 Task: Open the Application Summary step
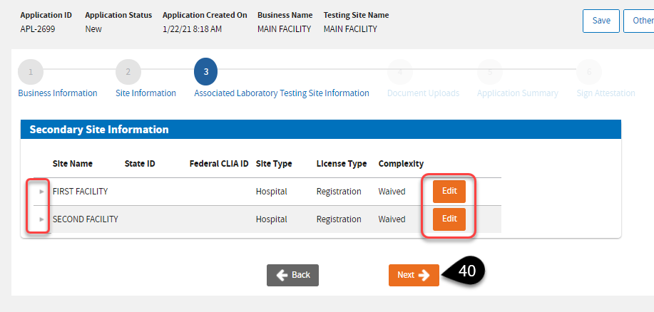517,93
